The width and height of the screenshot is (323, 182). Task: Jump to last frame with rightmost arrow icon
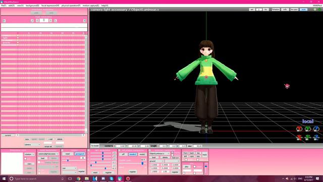(84, 21)
